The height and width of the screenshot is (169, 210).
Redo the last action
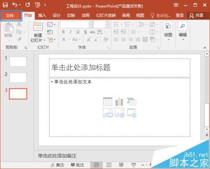click(x=28, y=5)
